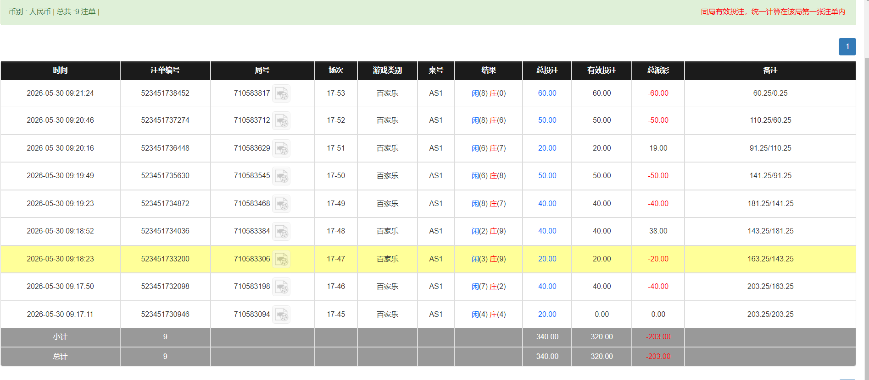
Task: Open video replay icon for round 710583306
Action: click(x=281, y=259)
